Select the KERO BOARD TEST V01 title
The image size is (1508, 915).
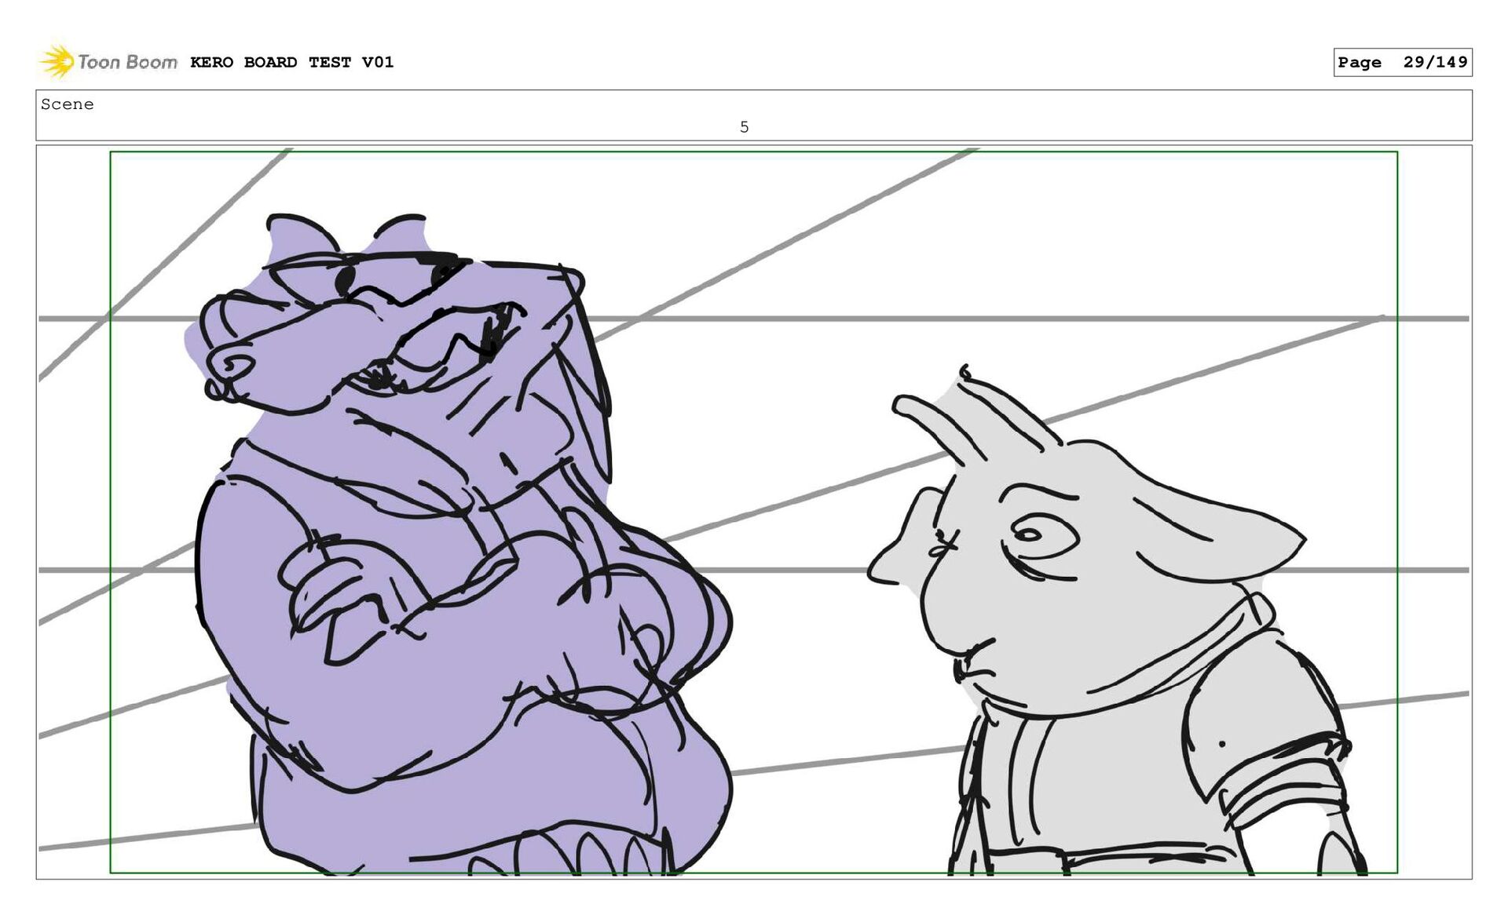[291, 62]
